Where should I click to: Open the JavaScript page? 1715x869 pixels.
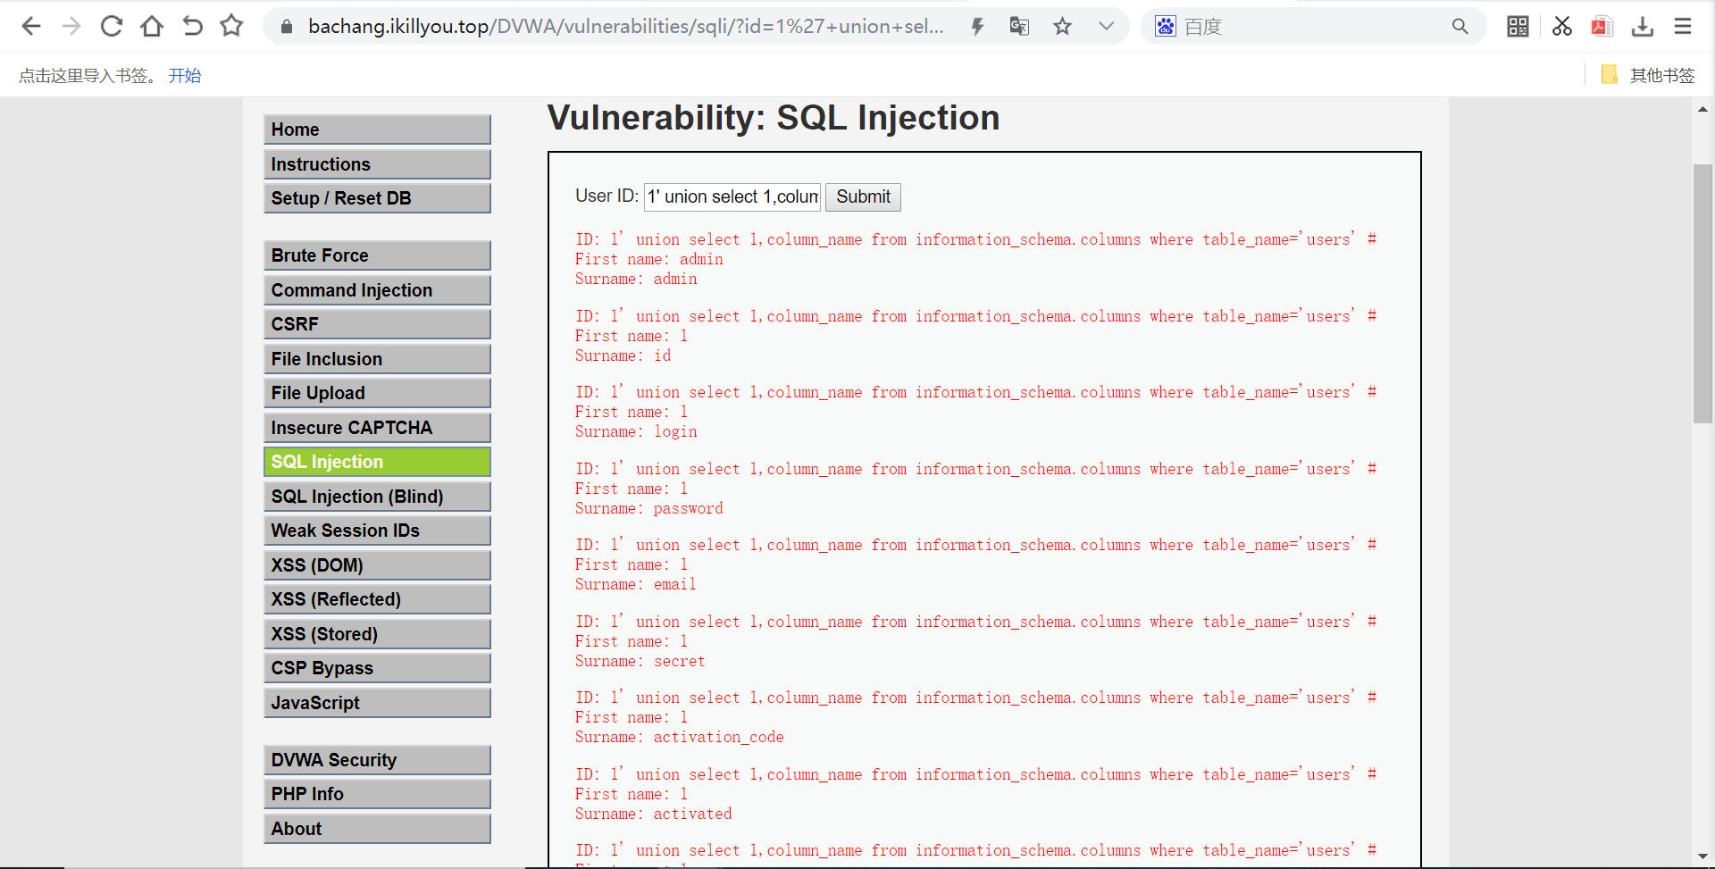point(377,703)
